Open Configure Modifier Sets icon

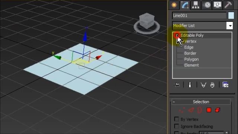(225, 84)
